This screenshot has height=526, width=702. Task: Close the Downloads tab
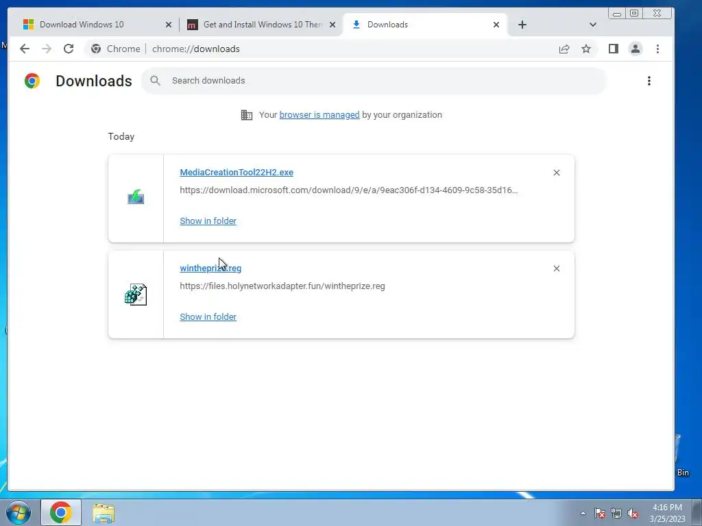coord(496,25)
